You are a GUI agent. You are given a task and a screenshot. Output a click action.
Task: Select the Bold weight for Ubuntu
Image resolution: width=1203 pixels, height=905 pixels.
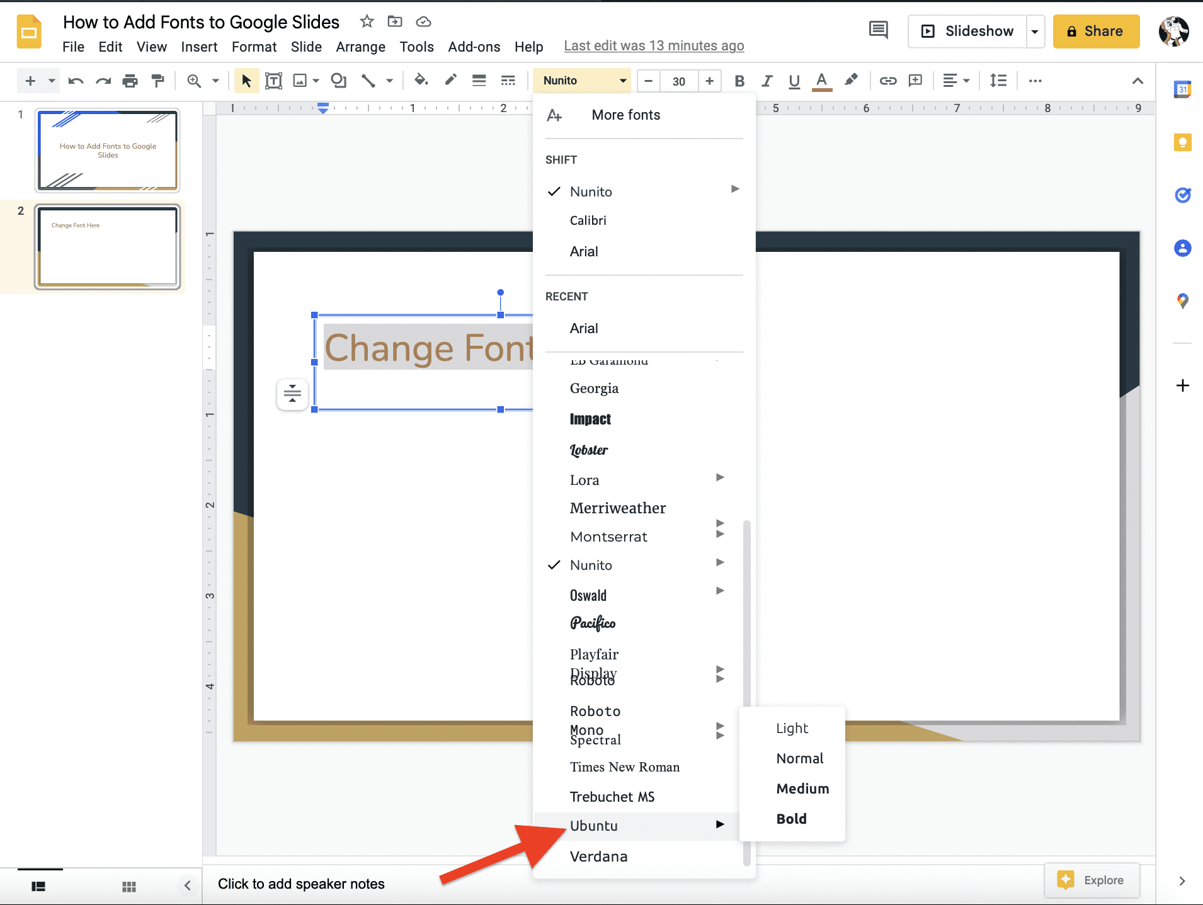click(x=791, y=819)
